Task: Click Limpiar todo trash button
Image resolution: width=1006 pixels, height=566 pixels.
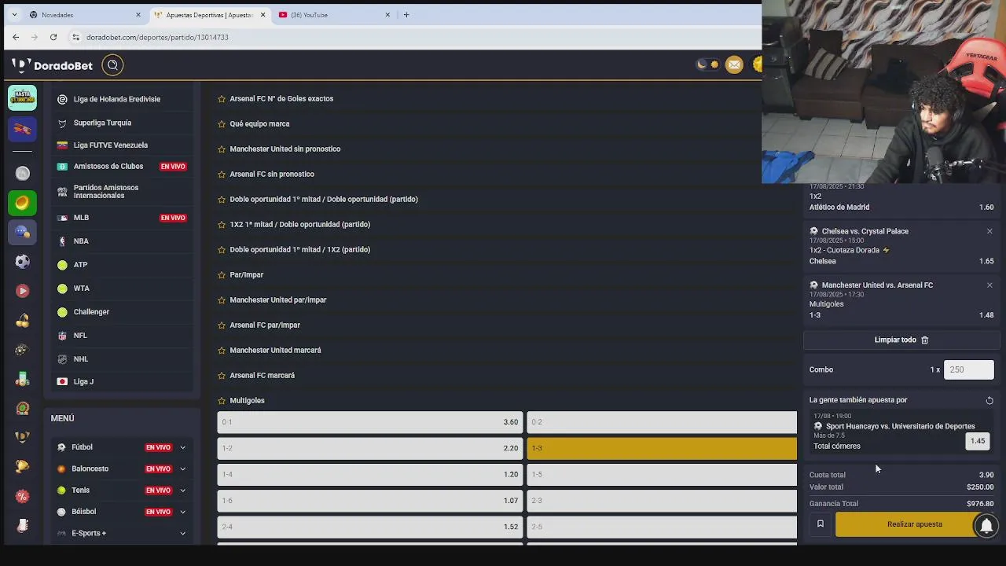Action: pyautogui.click(x=901, y=340)
